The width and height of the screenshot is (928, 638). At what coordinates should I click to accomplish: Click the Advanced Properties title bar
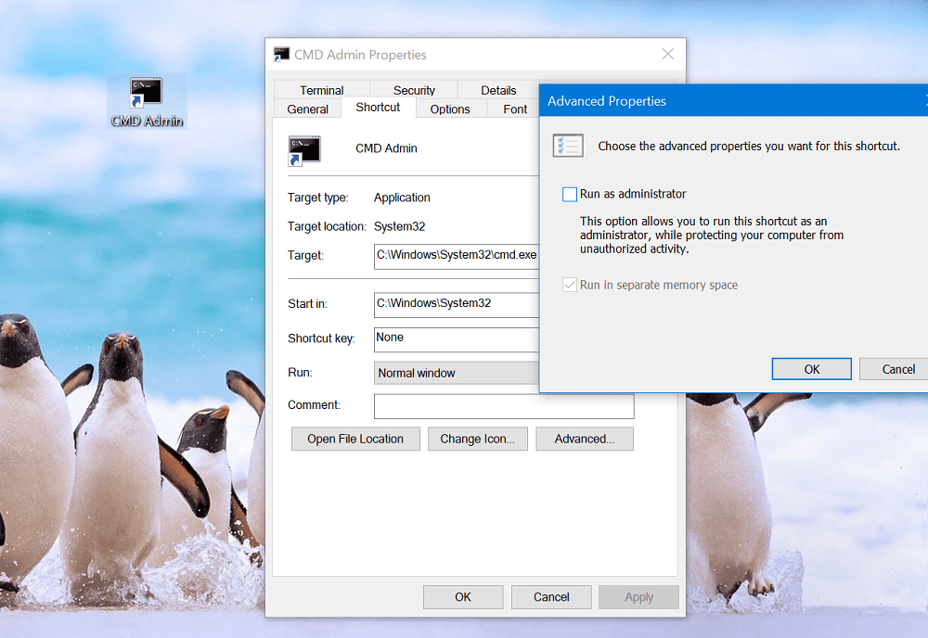[734, 100]
